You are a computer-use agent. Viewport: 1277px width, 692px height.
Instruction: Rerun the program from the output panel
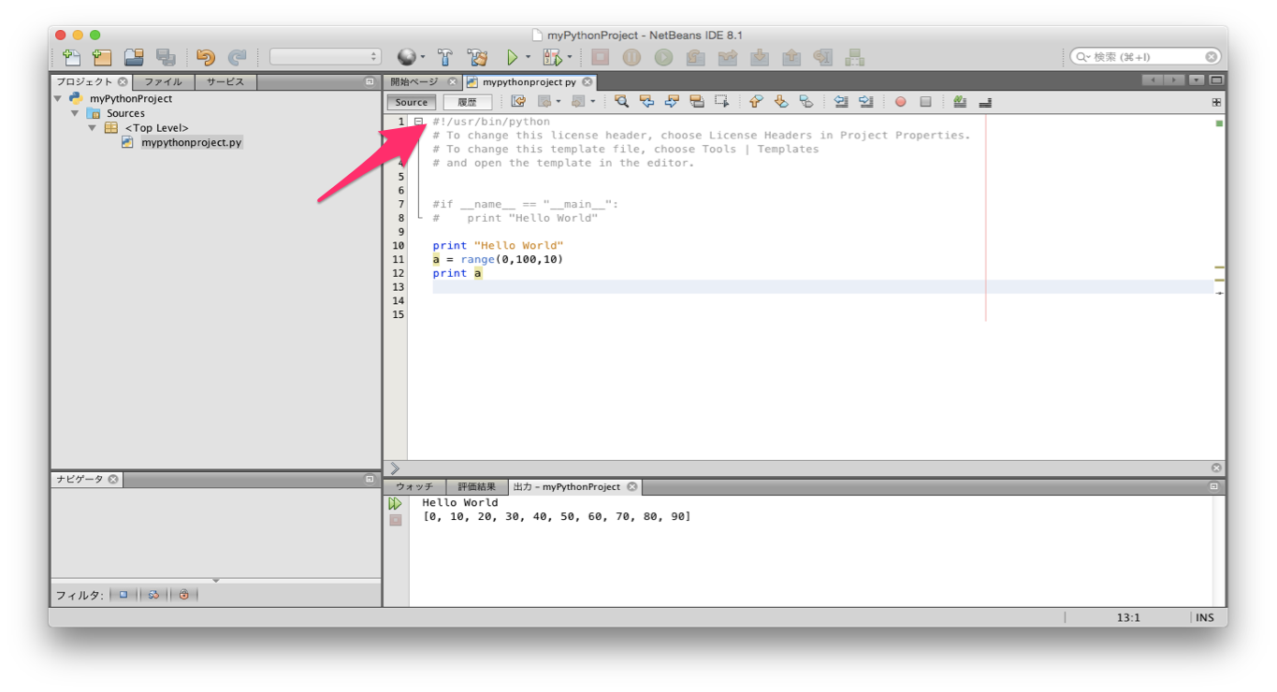click(x=396, y=502)
